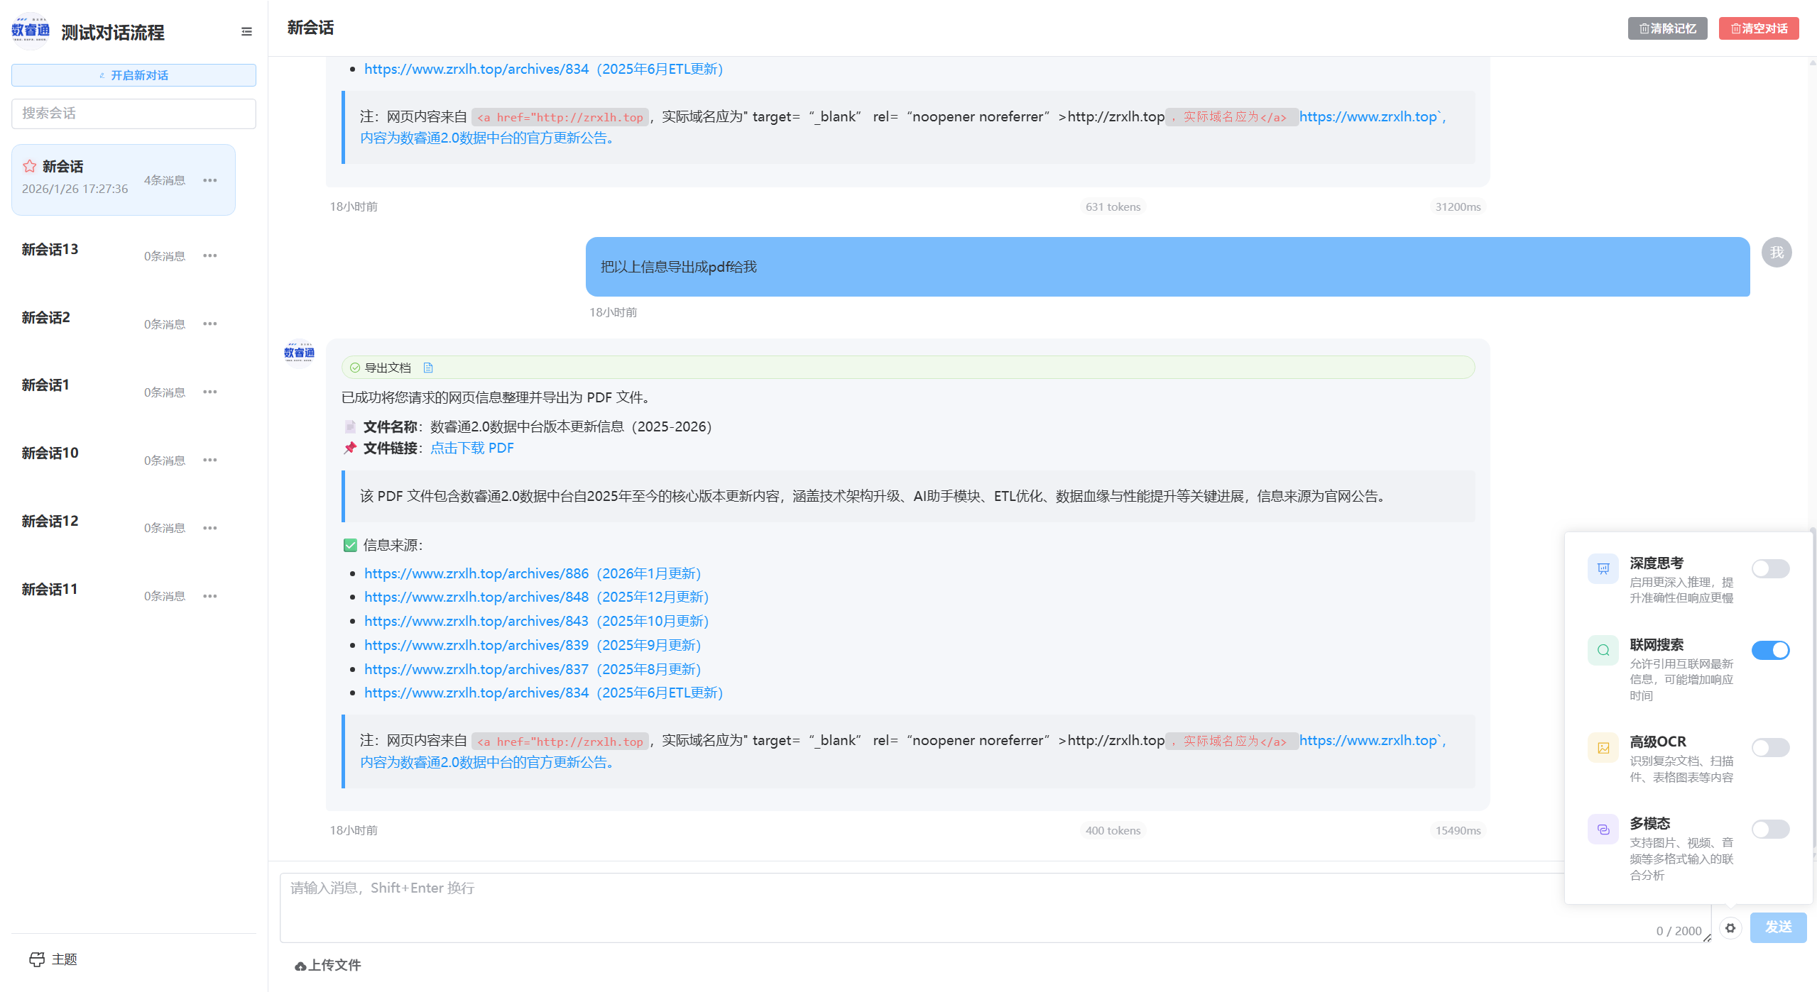Collapse the sidebar with the menu icon
1817x992 pixels.
click(246, 32)
